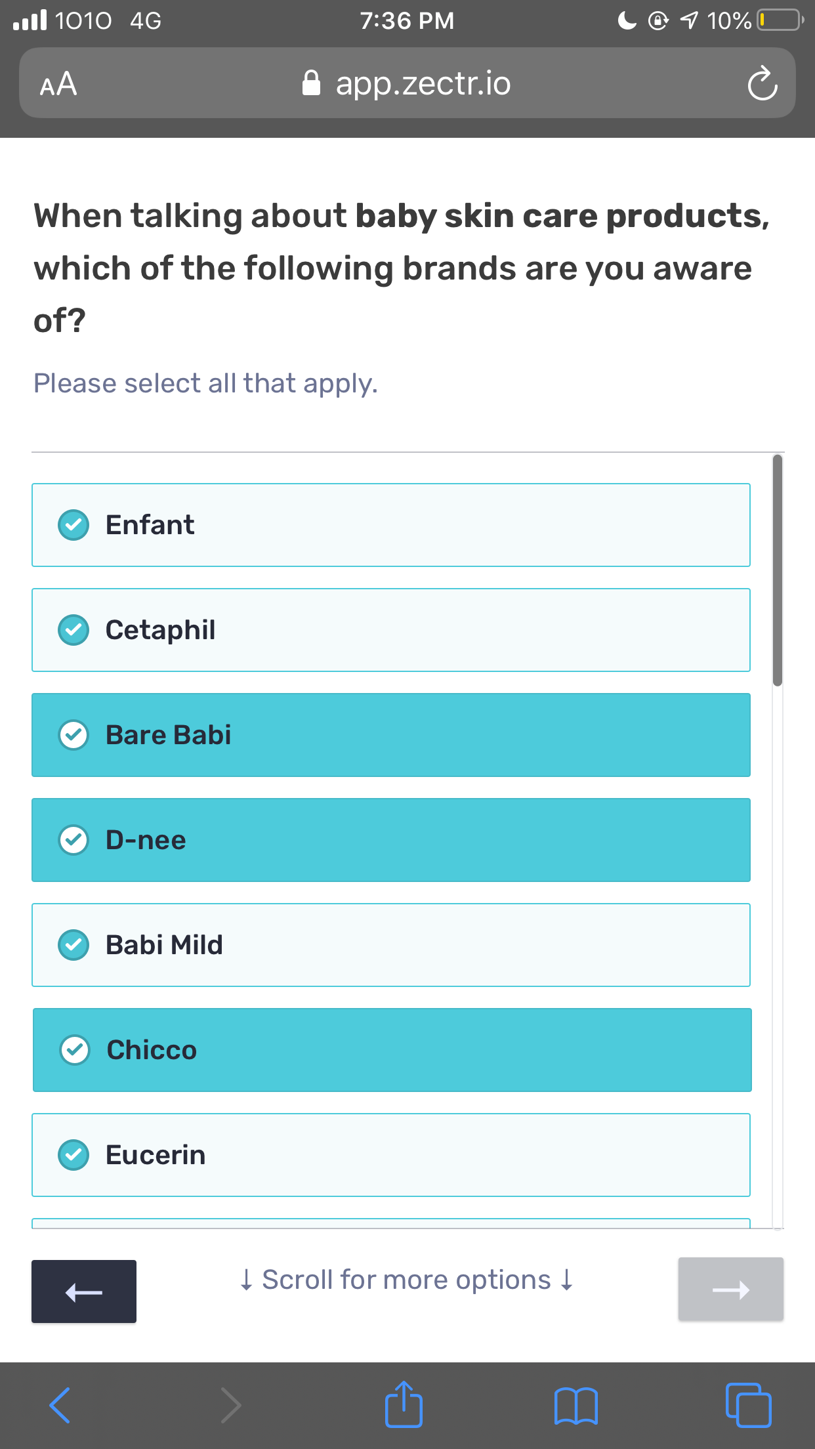Click the grey next question arrow button
This screenshot has width=815, height=1449.
[731, 1289]
